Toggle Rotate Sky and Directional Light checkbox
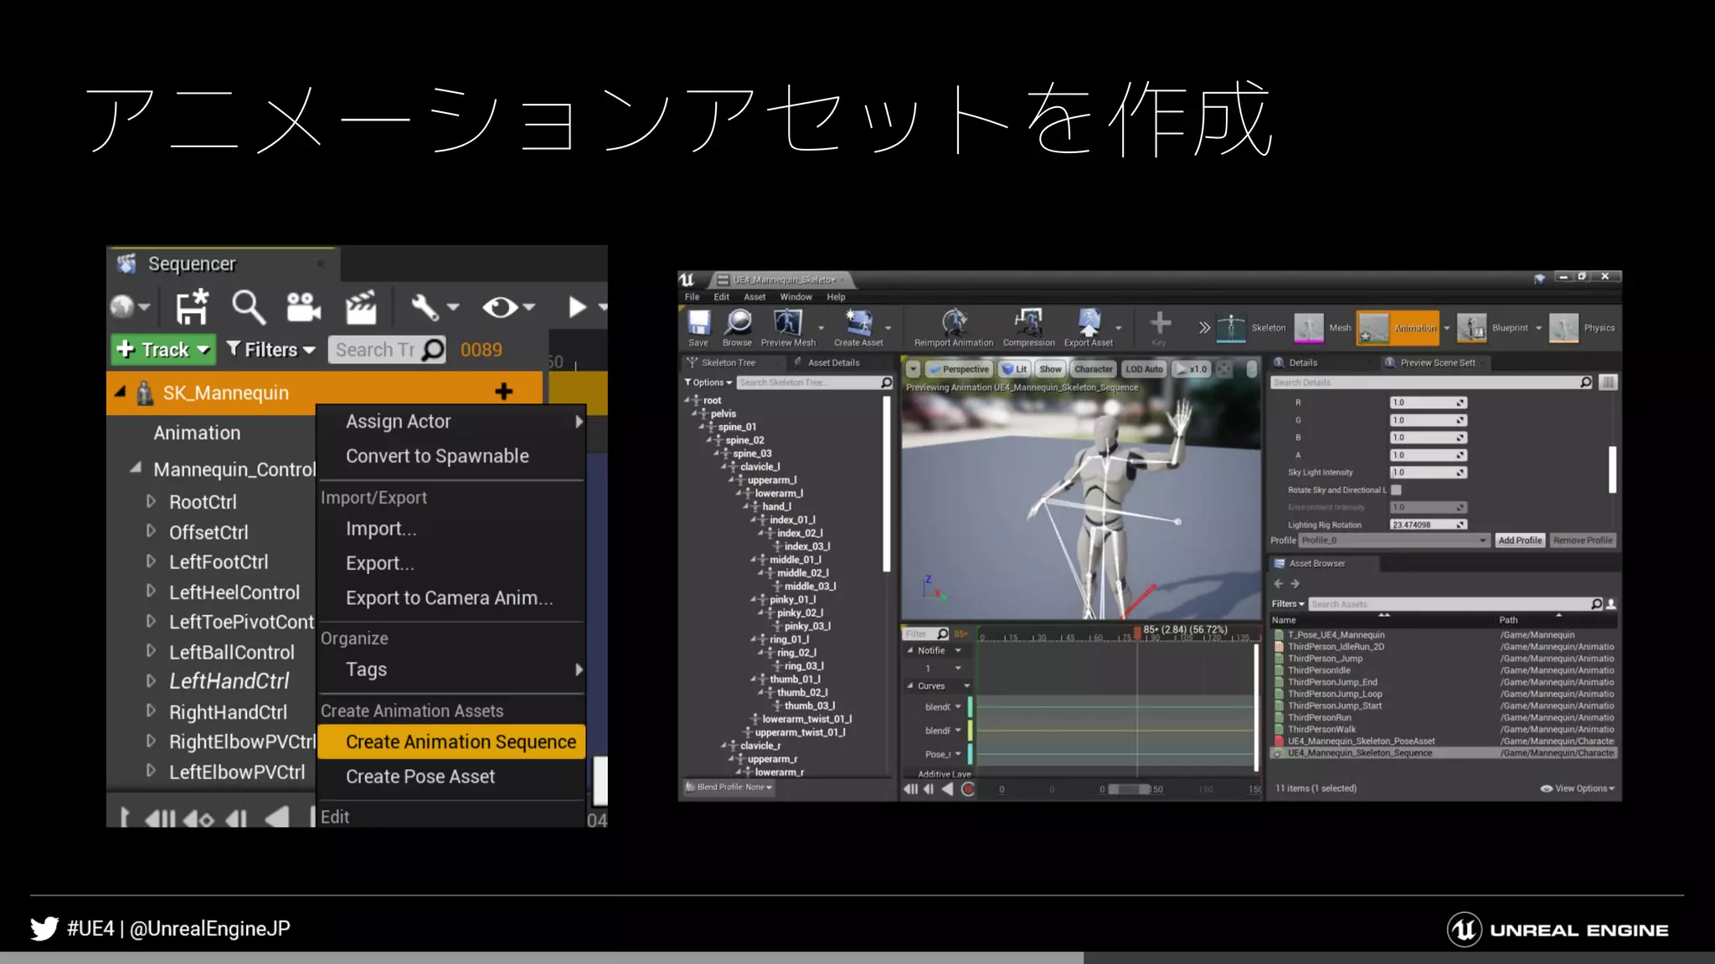The height and width of the screenshot is (964, 1715). point(1396,490)
